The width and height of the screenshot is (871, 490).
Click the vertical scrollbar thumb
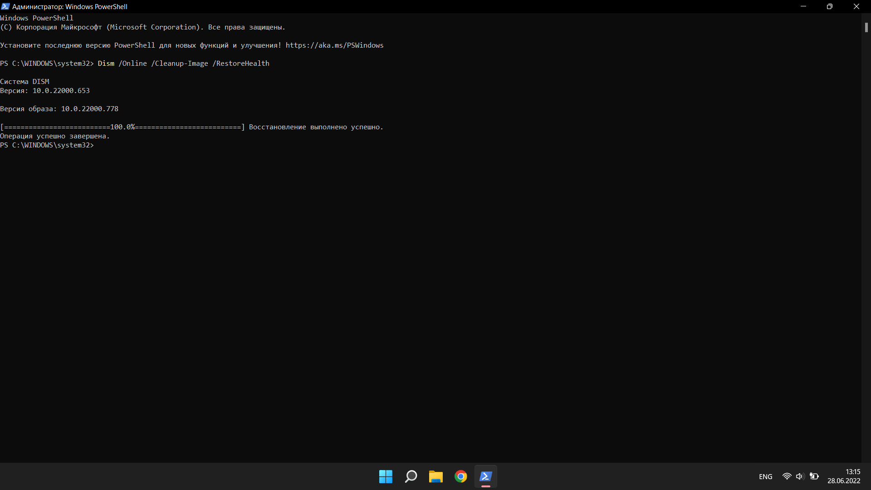(x=866, y=27)
